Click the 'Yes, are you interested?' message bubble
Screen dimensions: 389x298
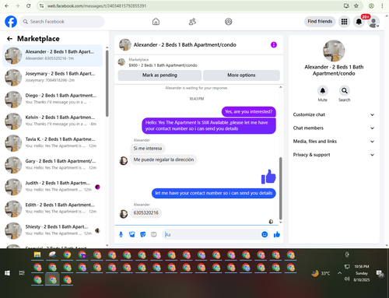249,112
